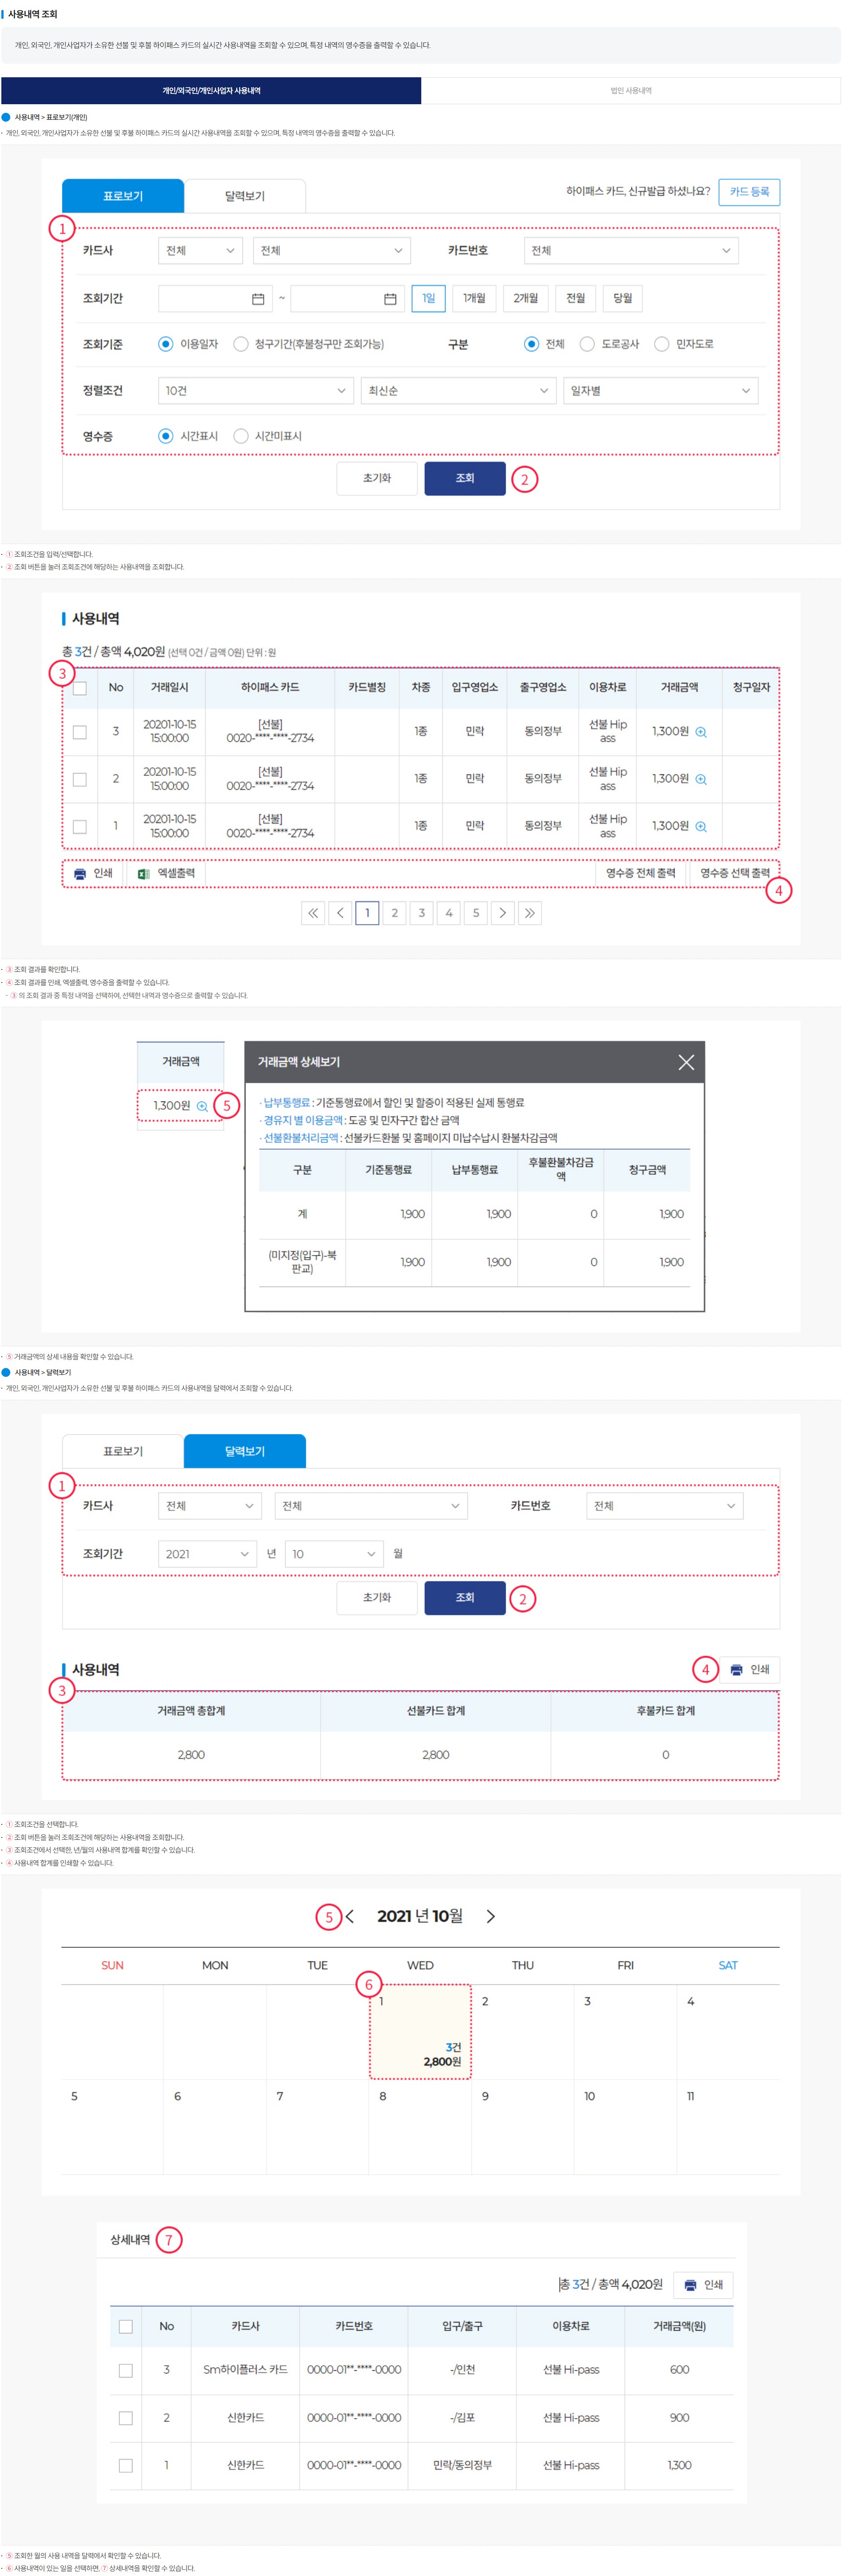Select the 시간미표시 receipt option
Viewport: 846px width, 2576px height.
click(x=241, y=436)
